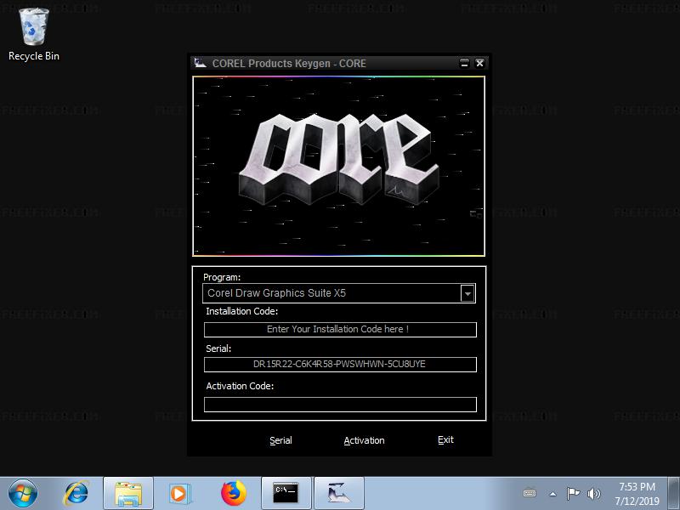Open the Action Center flag icon

[573, 494]
